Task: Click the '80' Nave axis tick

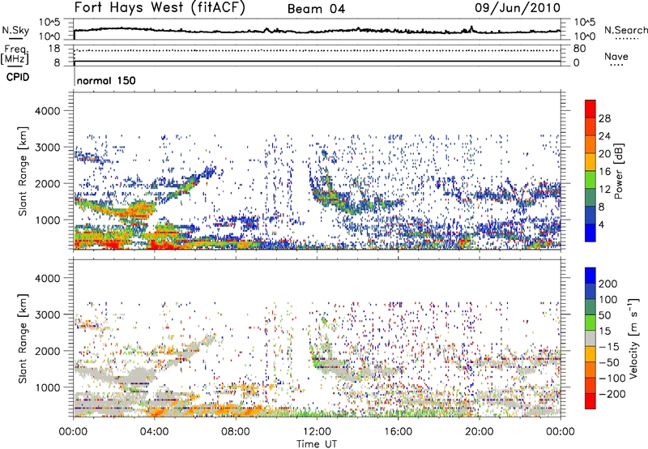Action: [580, 49]
